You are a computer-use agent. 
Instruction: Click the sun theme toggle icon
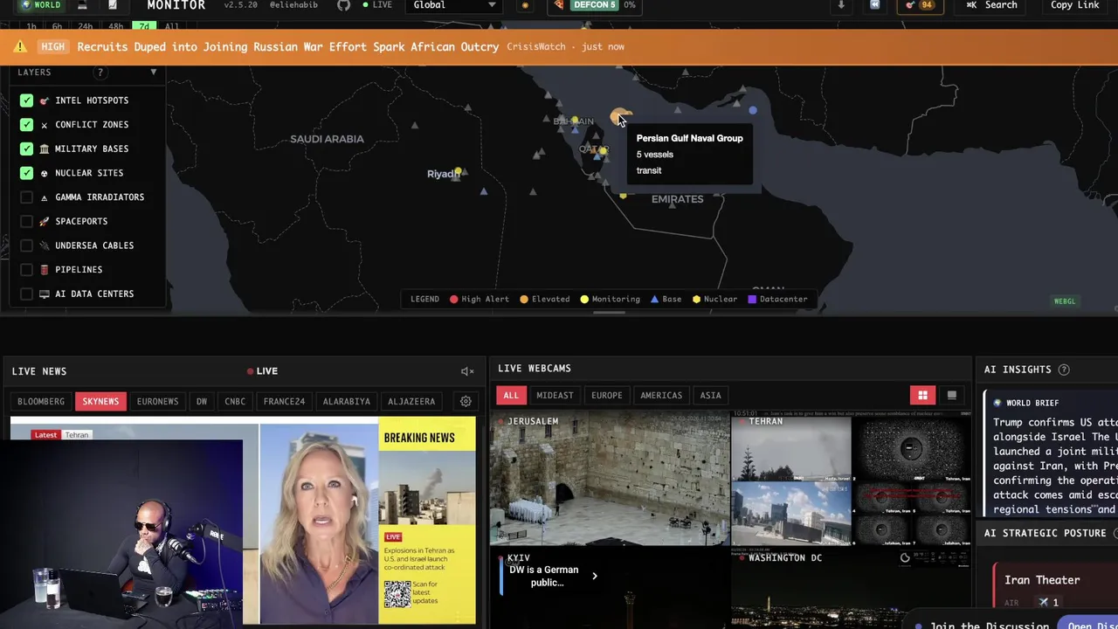pyautogui.click(x=525, y=5)
